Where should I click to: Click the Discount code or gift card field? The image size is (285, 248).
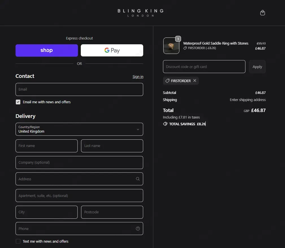[204, 67]
